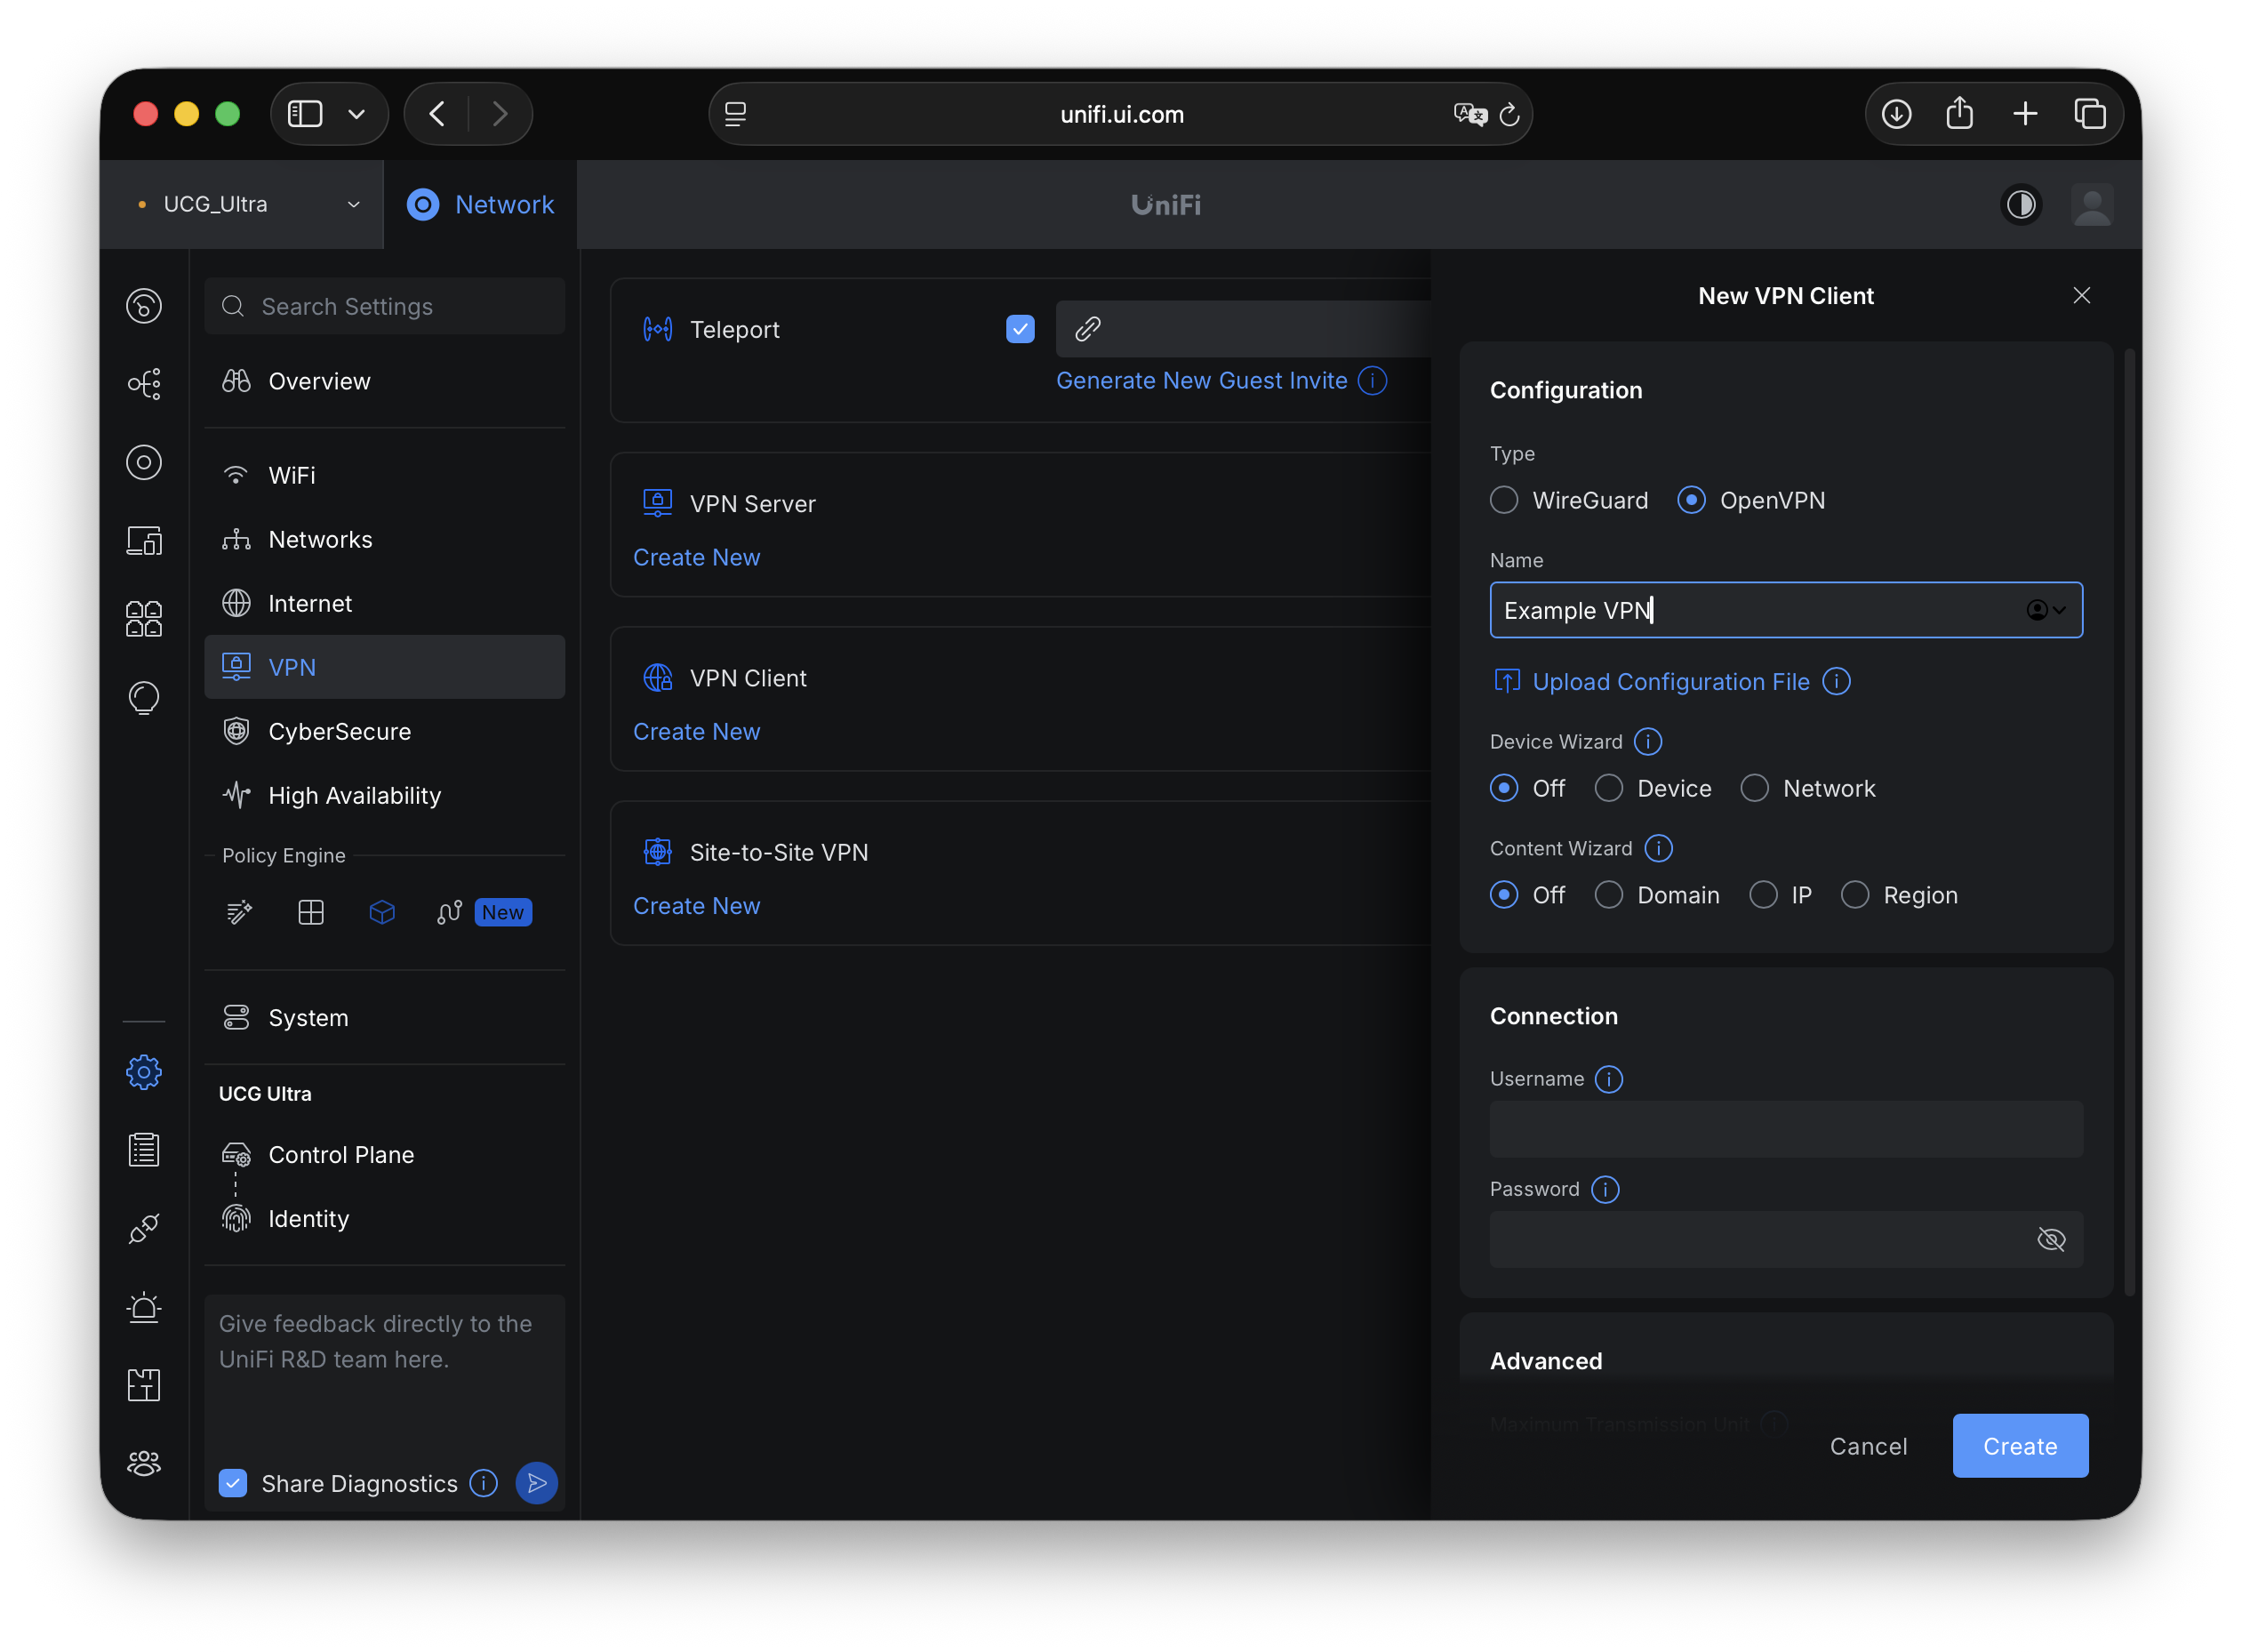Open the High Availability settings section
This screenshot has width=2242, height=1652.
pyautogui.click(x=385, y=795)
